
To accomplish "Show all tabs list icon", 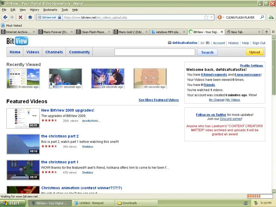I will [x=273, y=32].
